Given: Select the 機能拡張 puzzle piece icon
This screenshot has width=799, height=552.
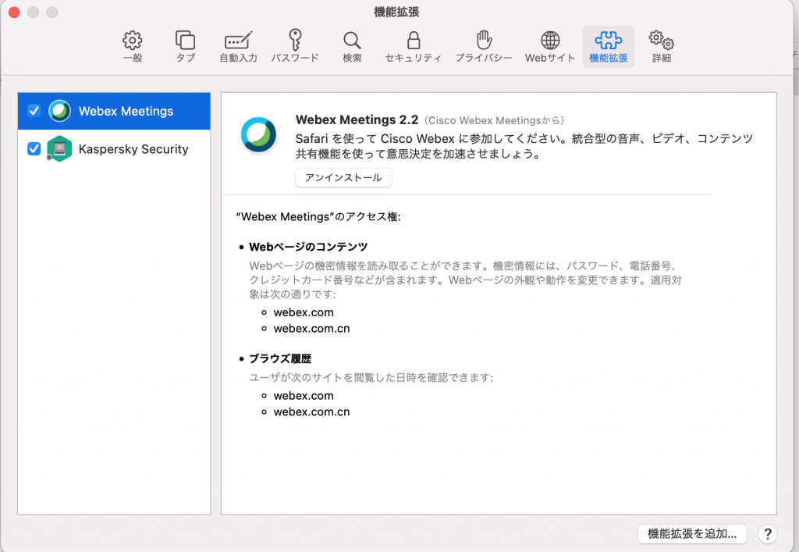Looking at the screenshot, I should coord(609,41).
